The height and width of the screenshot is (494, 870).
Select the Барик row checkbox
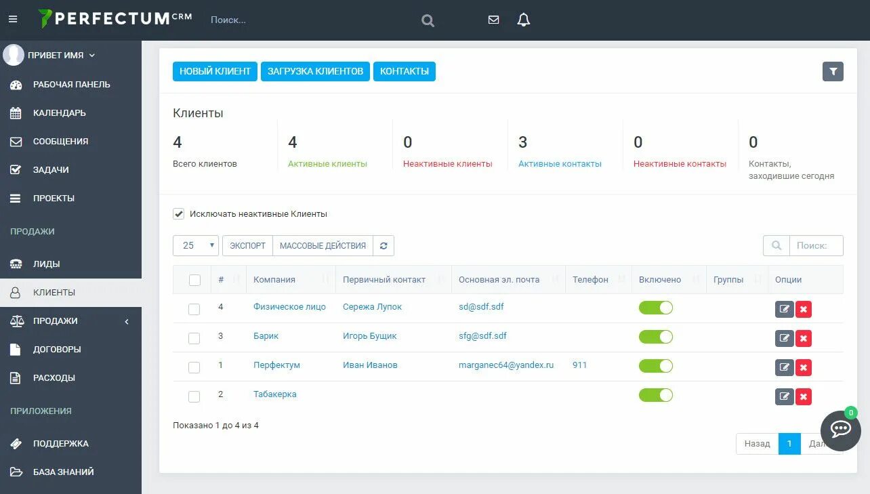pos(194,338)
